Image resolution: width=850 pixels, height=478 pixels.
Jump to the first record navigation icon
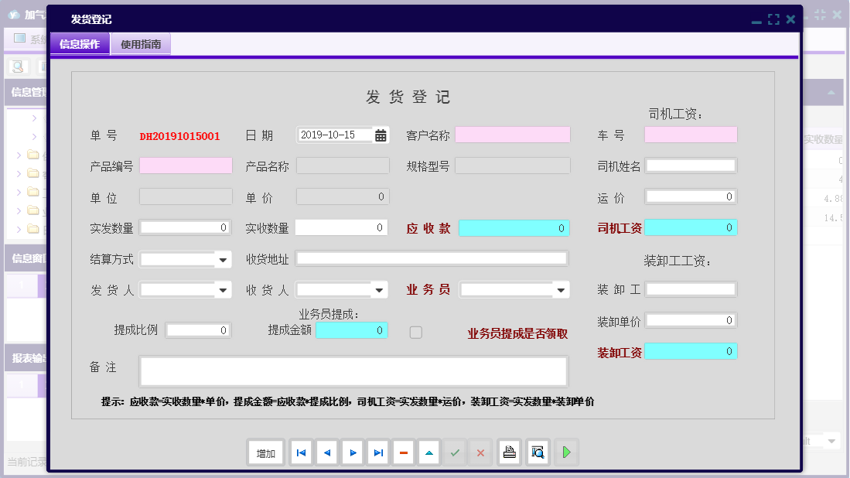tap(301, 452)
